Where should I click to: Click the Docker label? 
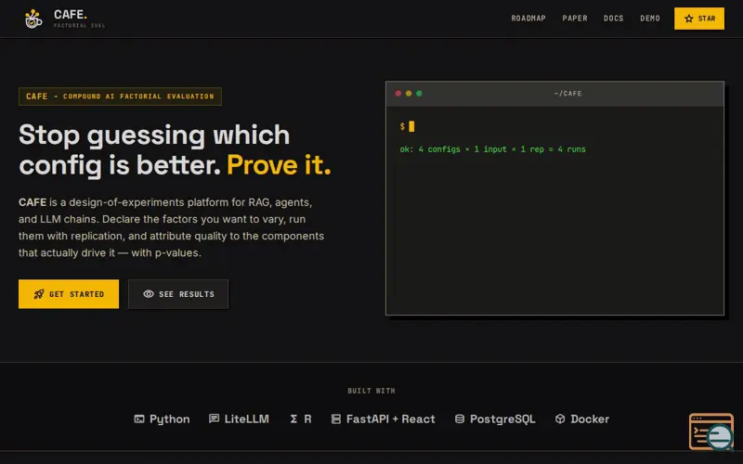tap(590, 419)
